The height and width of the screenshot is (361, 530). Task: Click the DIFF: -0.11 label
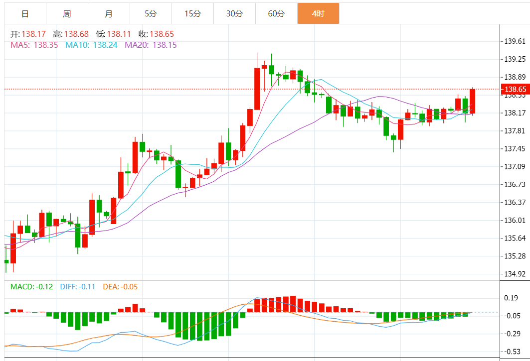78,287
